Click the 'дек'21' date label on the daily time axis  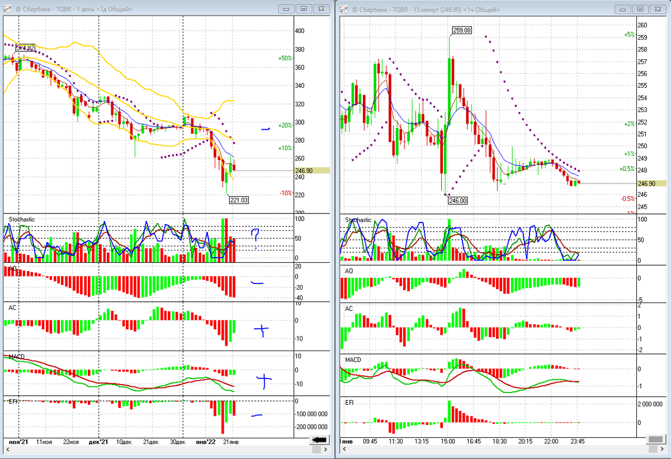pos(98,442)
